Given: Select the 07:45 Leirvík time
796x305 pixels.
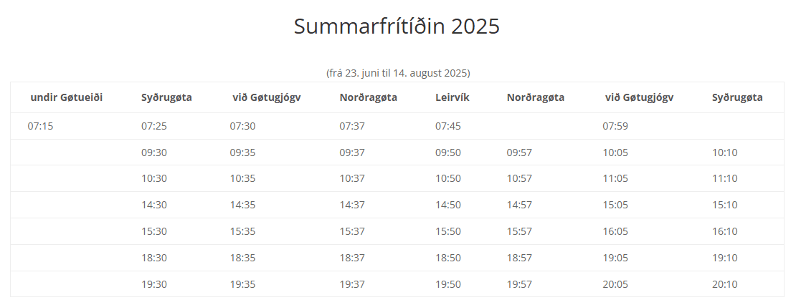Looking at the screenshot, I should pyautogui.click(x=448, y=126).
